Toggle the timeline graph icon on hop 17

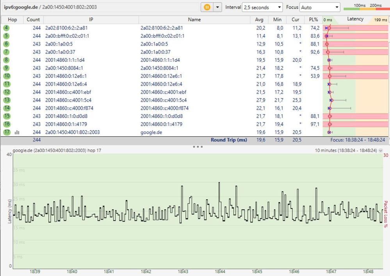[x=17, y=132]
